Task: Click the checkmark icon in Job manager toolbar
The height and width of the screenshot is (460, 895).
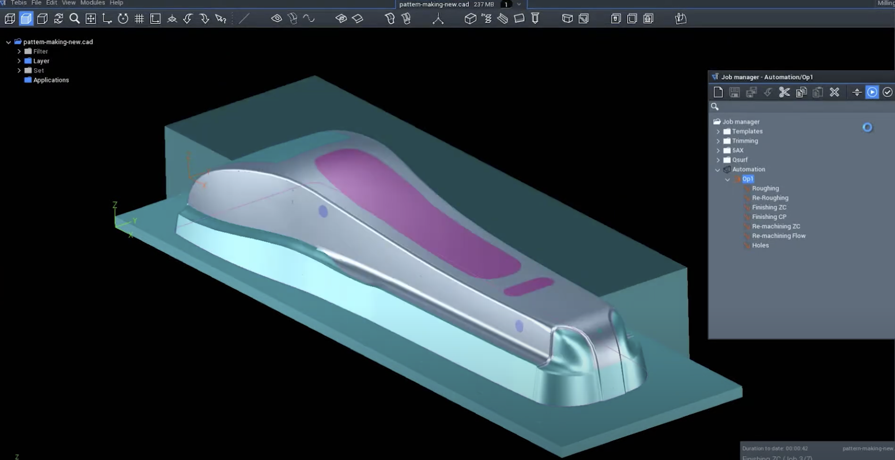Action: coord(887,92)
